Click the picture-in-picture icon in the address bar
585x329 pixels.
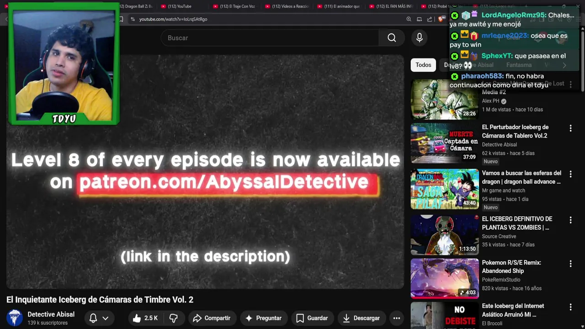[x=419, y=19]
